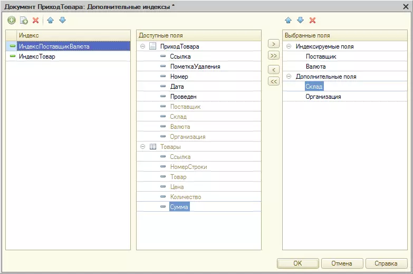Image resolution: width=413 pixels, height=274 pixels.
Task: Add selected field with > button
Action: coord(273,43)
